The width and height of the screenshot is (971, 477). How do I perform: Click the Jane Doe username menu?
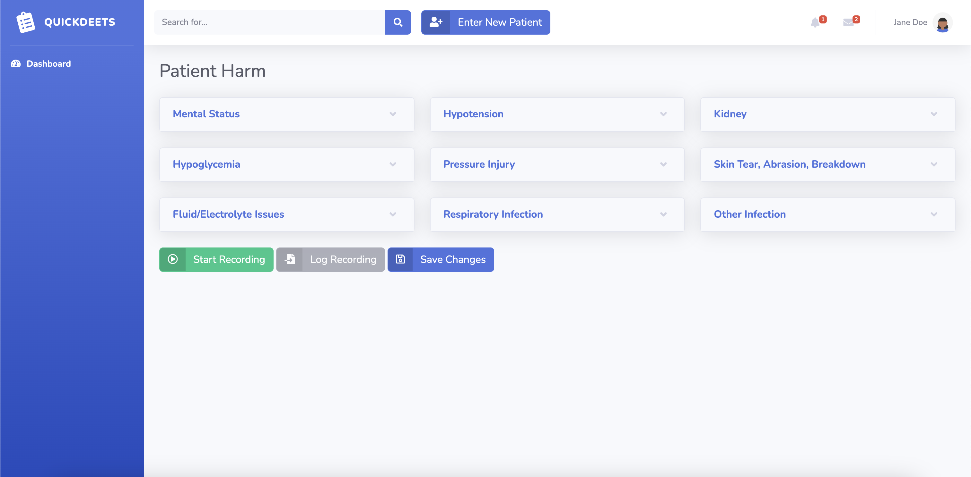910,22
